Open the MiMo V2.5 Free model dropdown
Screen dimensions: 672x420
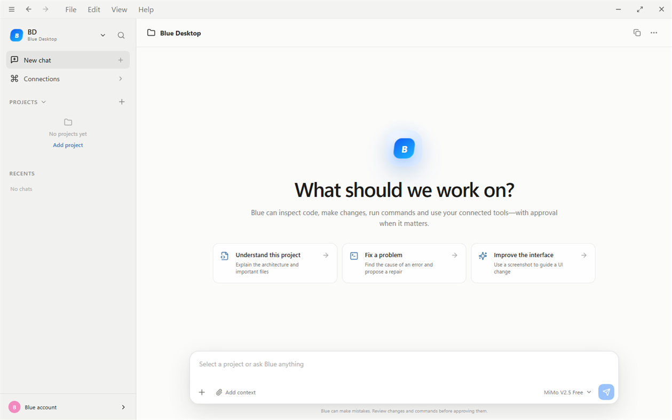[x=567, y=392]
